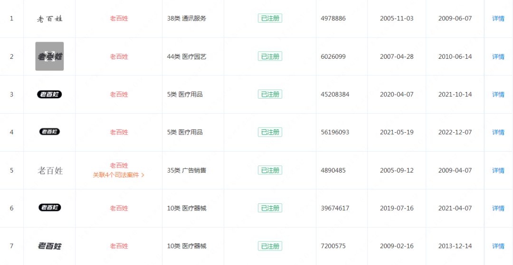Click the logo thumbnail for registration 39674617
Screen dimensions: 513x265
point(50,207)
